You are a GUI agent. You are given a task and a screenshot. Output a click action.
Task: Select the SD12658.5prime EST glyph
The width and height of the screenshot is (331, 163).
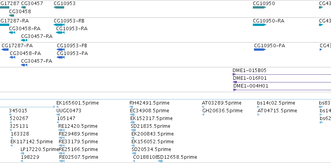160,161
